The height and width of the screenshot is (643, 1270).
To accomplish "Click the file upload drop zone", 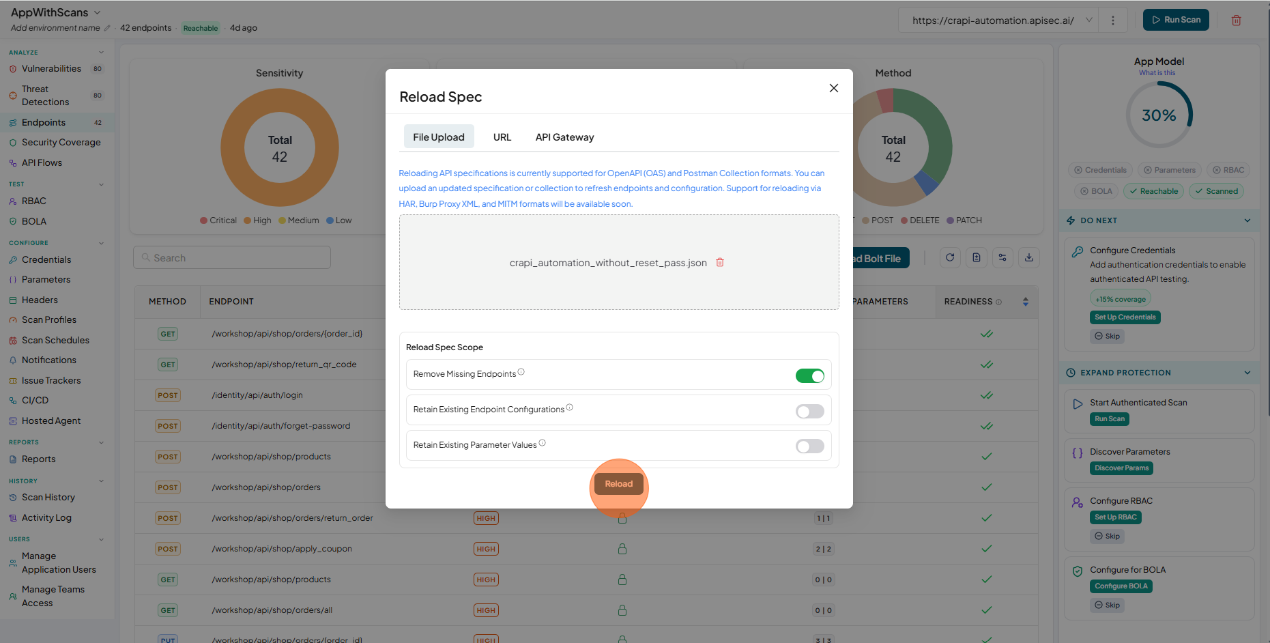I will point(619,262).
